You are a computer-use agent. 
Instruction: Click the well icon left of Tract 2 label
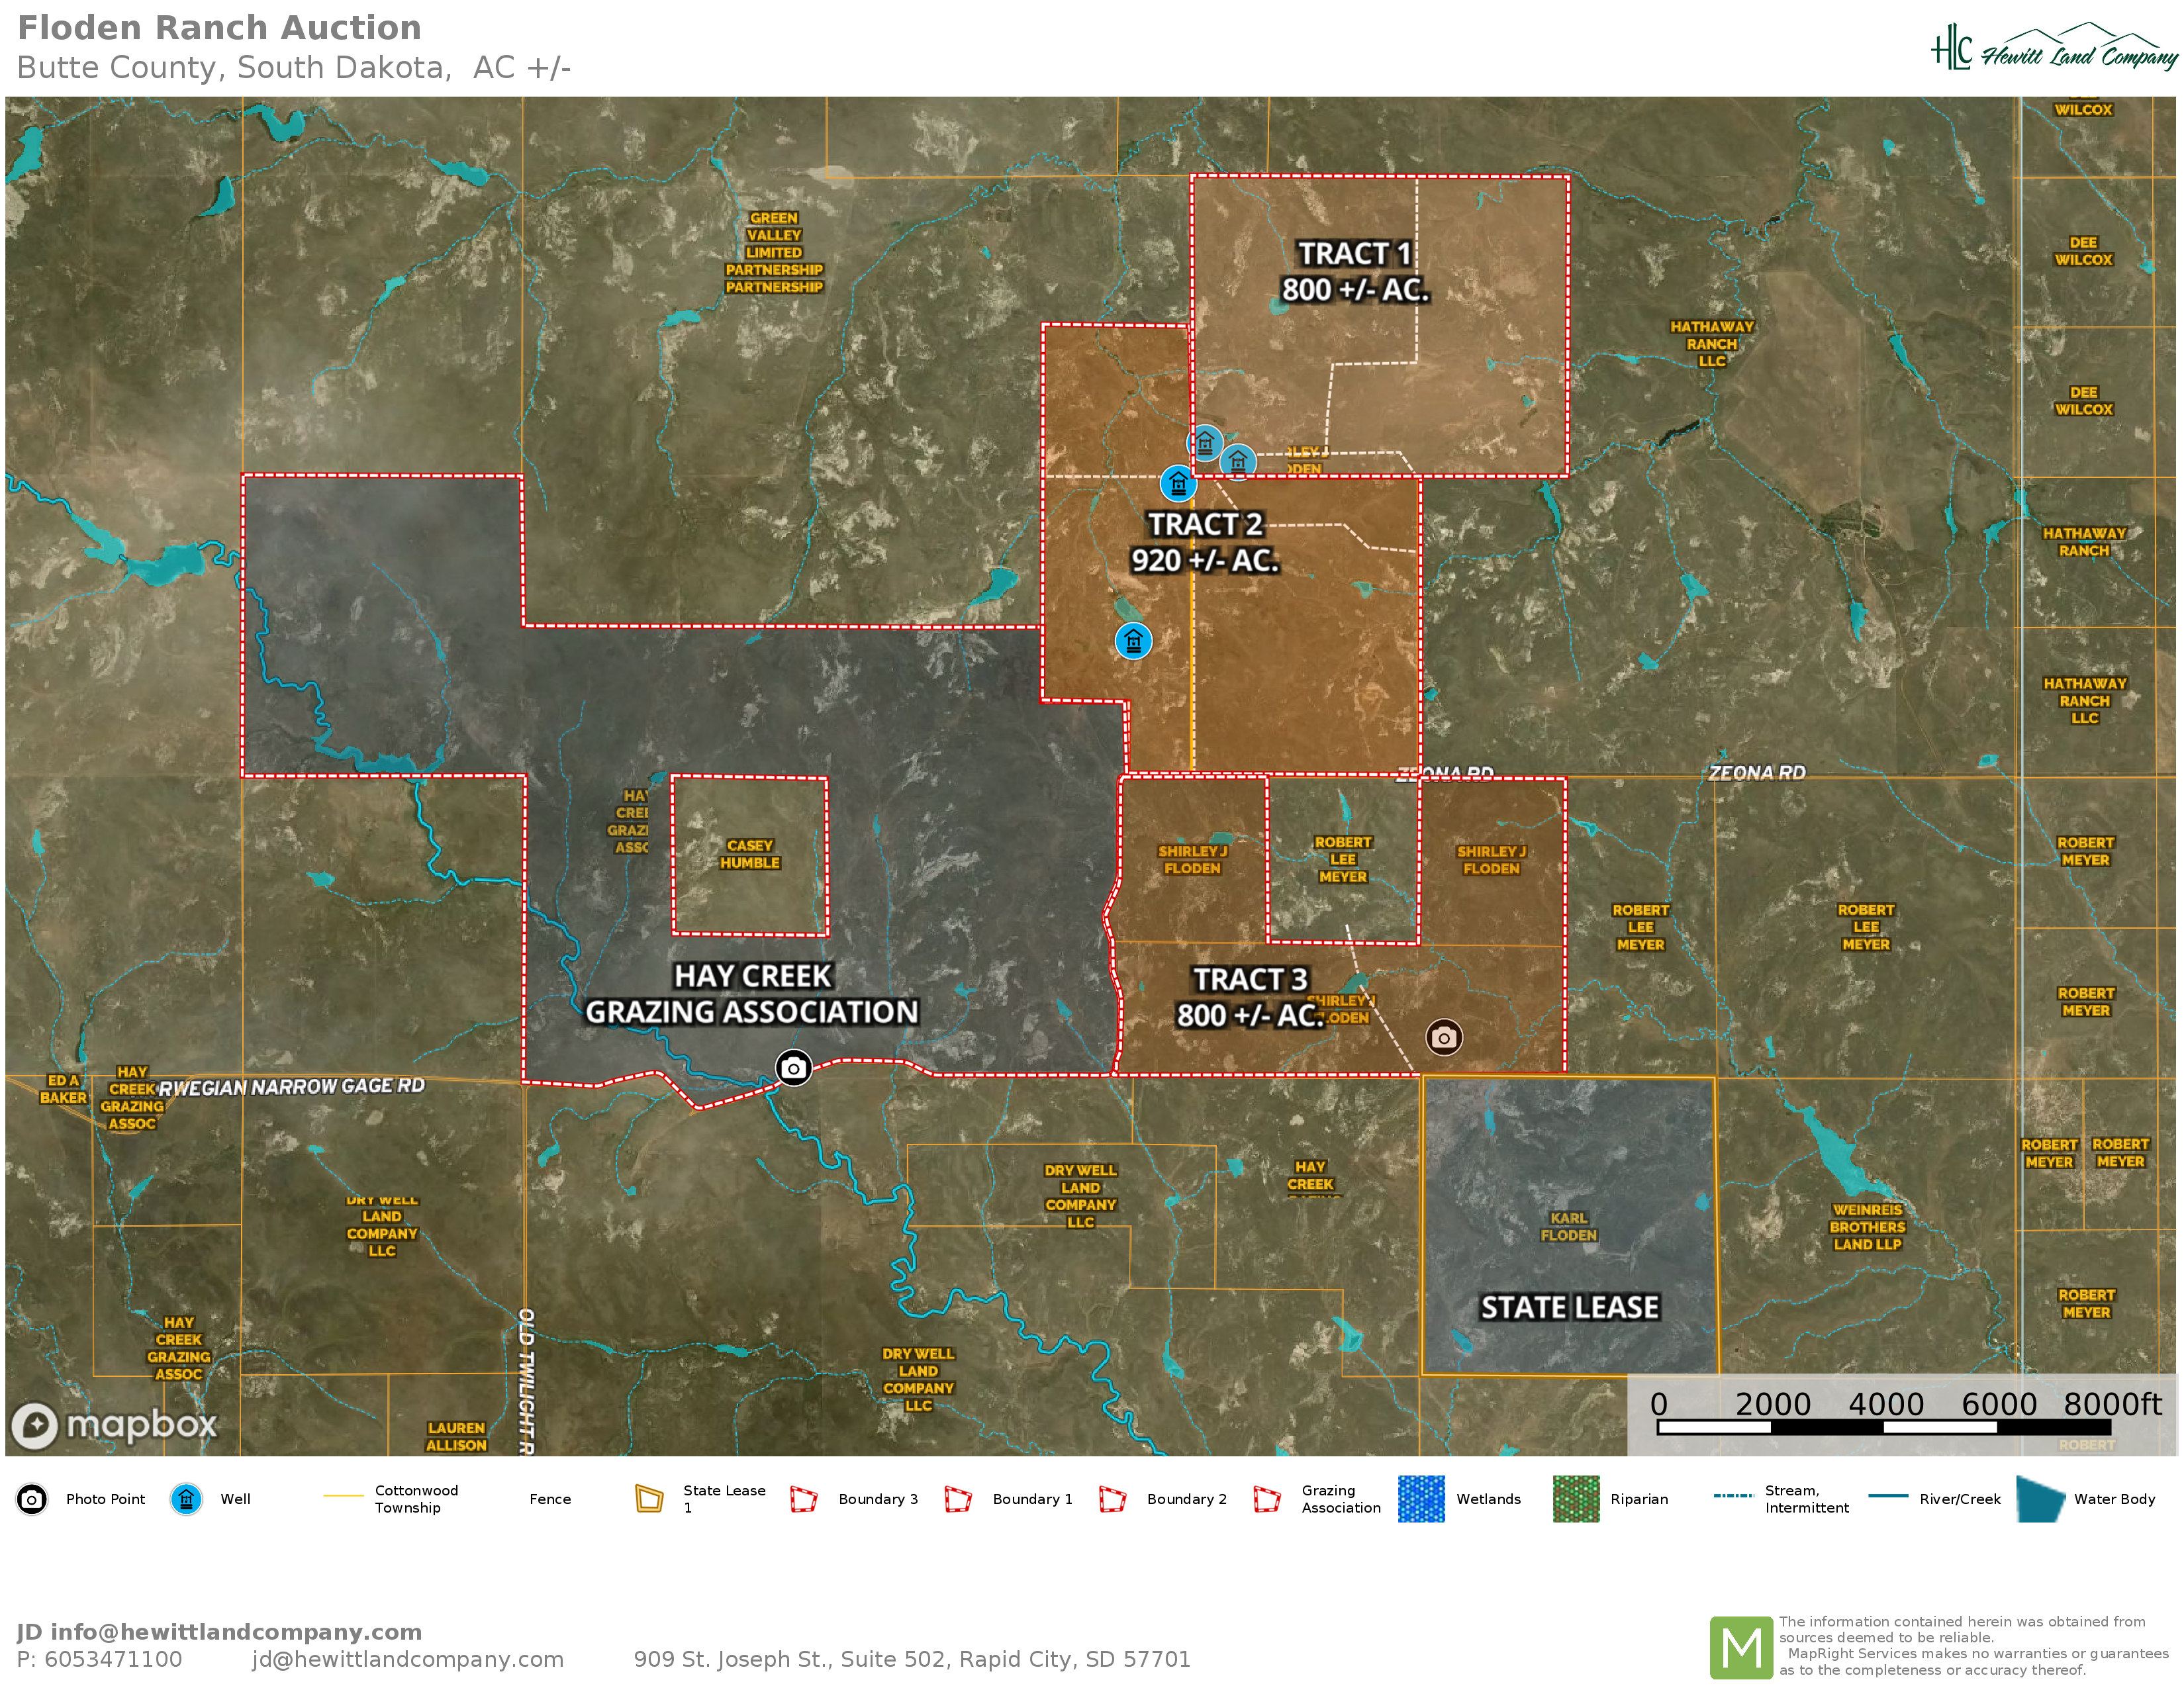1178,484
